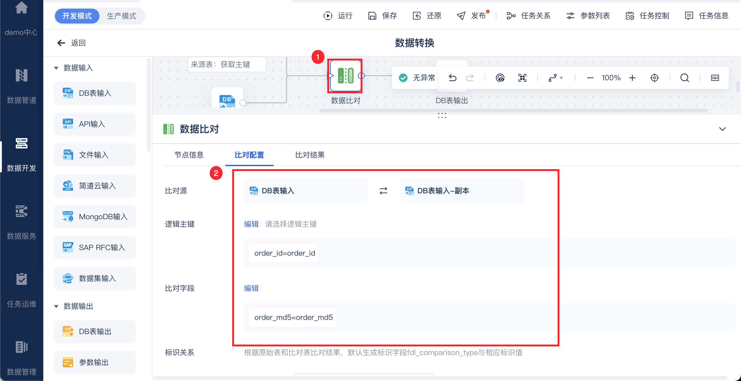Screen dimensions: 741x381
Task: Switch to 开发模式 toggle
Action: [x=77, y=16]
